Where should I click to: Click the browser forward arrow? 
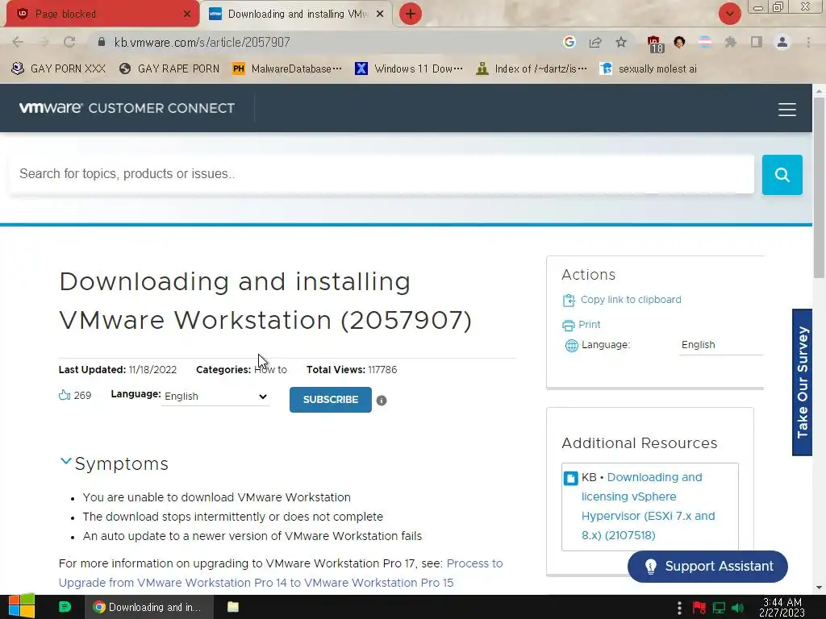44,42
